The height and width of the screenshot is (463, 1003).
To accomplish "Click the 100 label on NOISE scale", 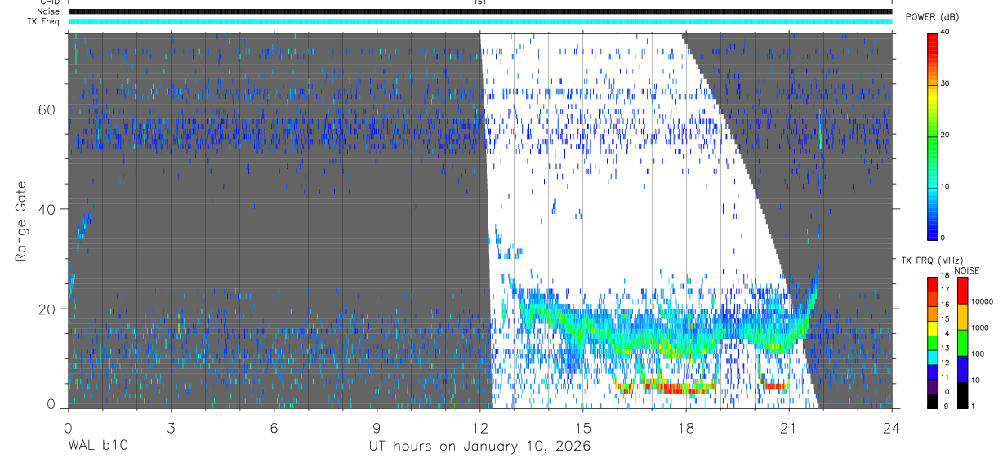I will pyautogui.click(x=977, y=354).
